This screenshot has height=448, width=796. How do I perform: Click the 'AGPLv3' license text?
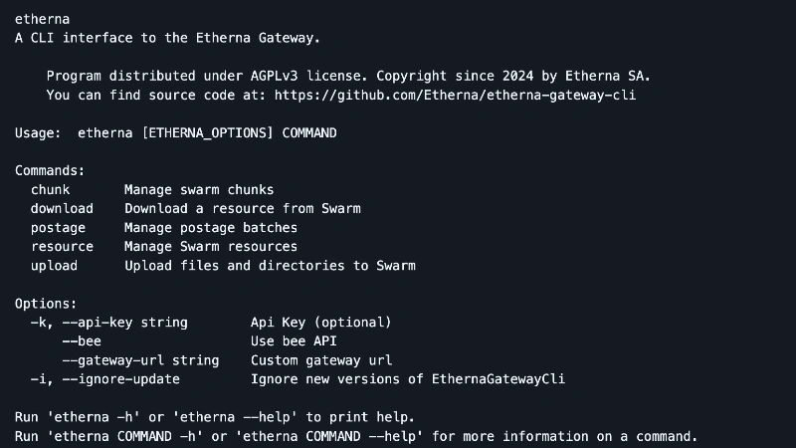coord(275,77)
